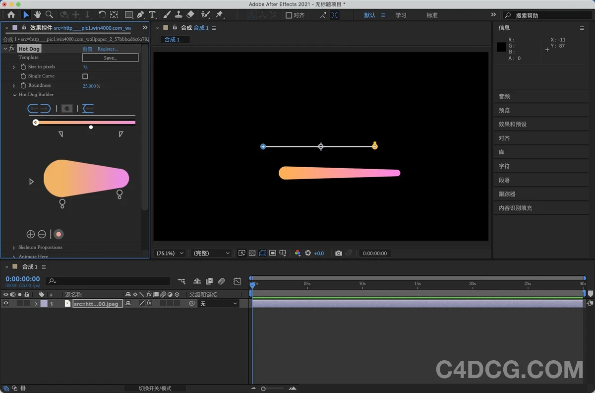Select the Pen tool in the toolbar
This screenshot has height=393, width=595.
(x=141, y=14)
